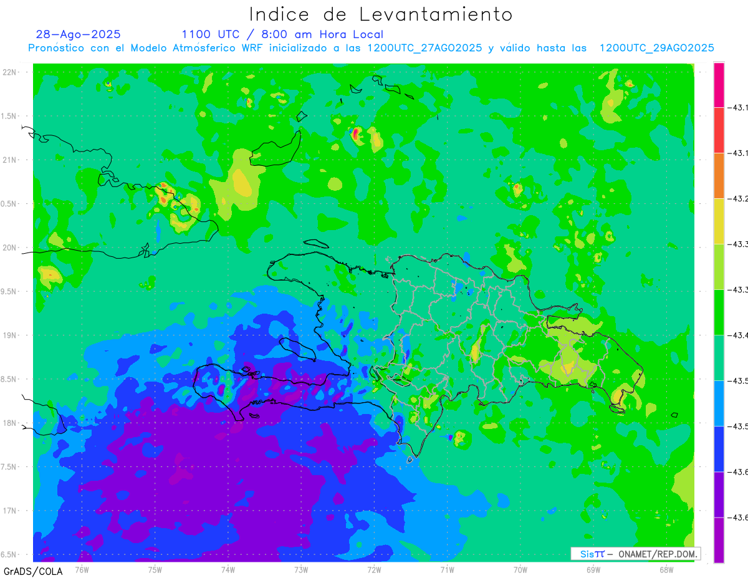Select the dark blue color block in the legend
Viewport: 748px width, 578px height.
[719, 449]
